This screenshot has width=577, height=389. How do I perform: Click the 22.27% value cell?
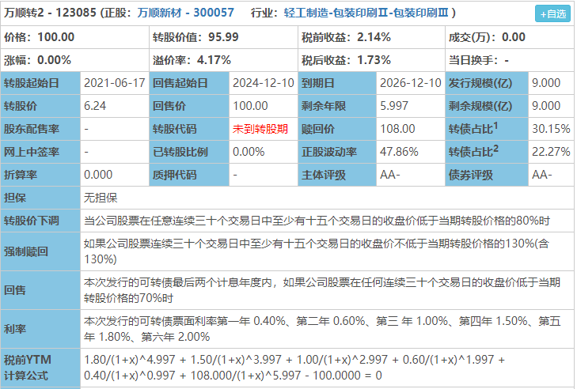[551, 152]
